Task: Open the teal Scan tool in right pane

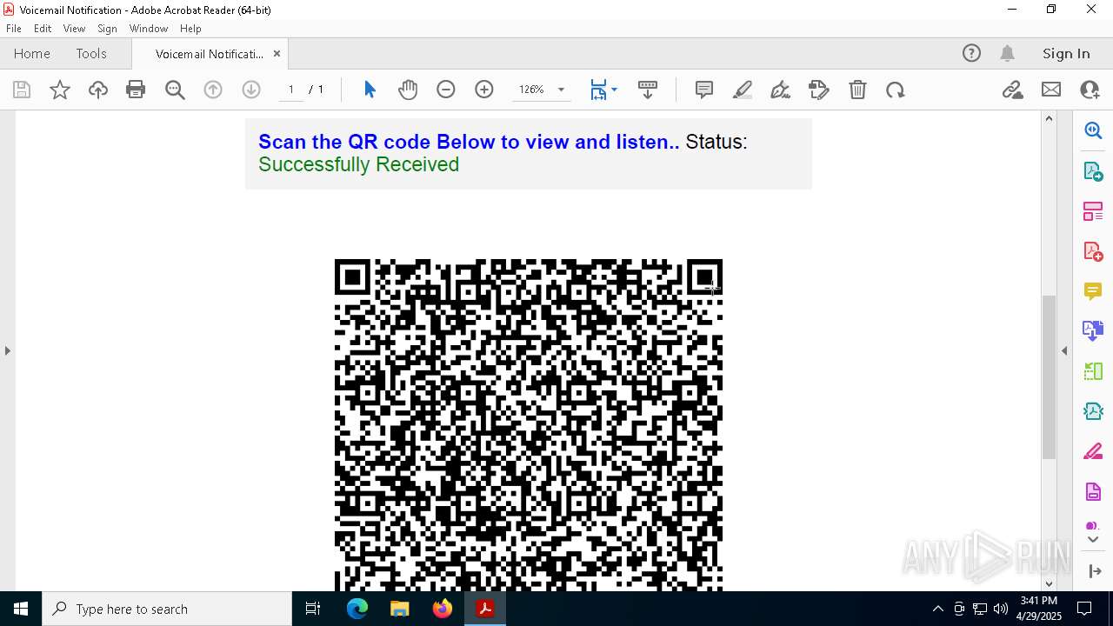Action: pos(1093,411)
